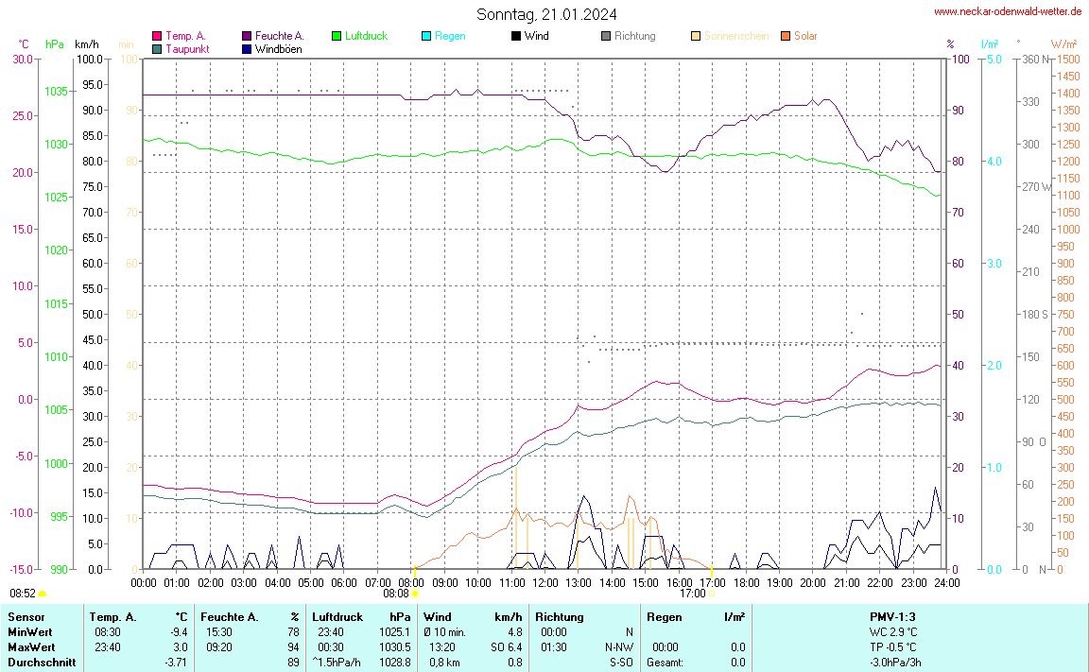Click the cyan Regen legend square

point(426,36)
